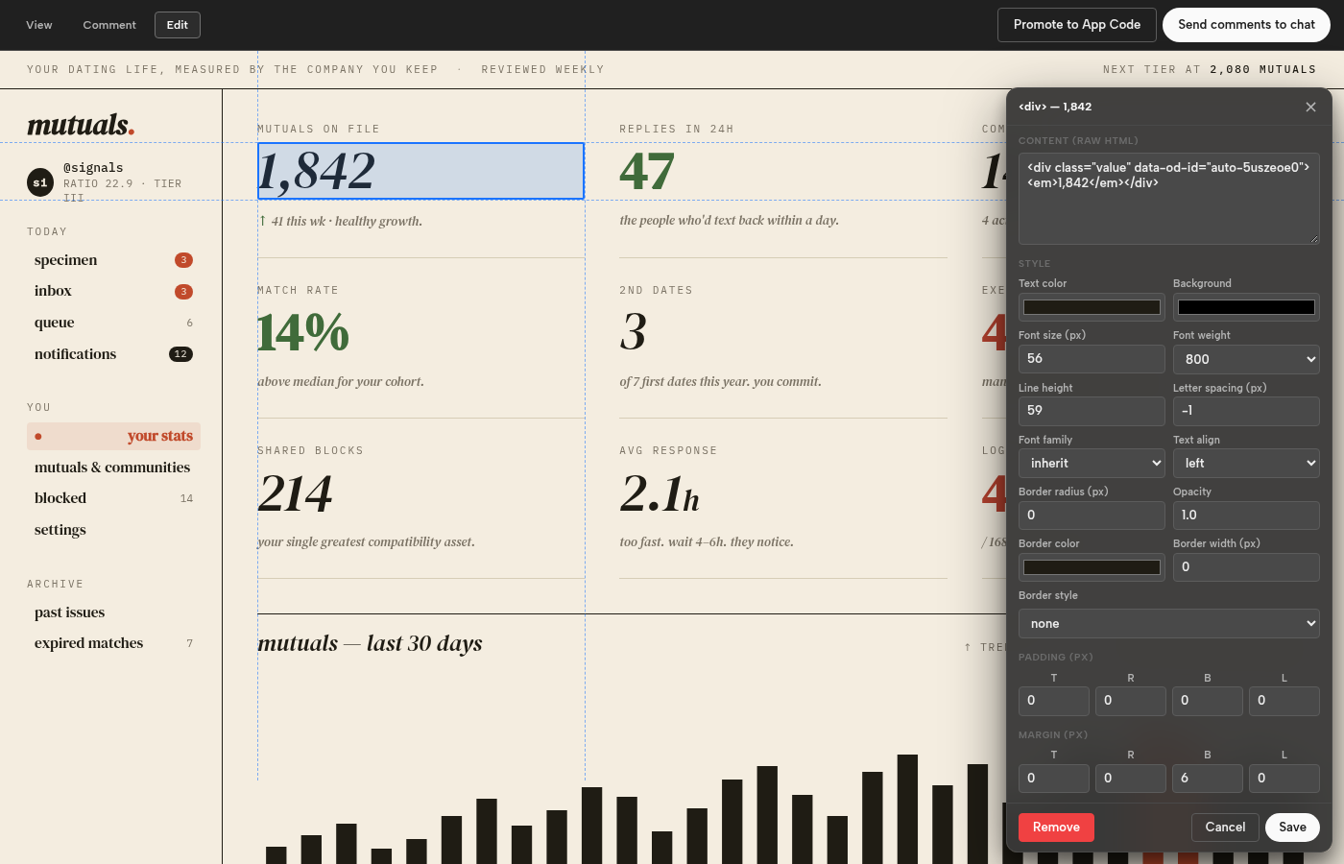Click the mutuals logo

(81, 125)
